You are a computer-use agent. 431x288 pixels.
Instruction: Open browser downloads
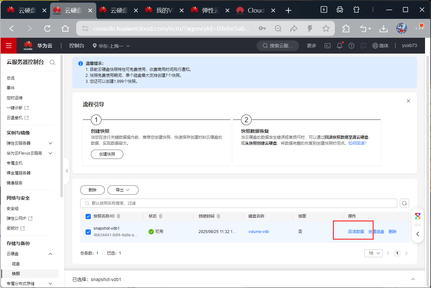tap(384, 28)
